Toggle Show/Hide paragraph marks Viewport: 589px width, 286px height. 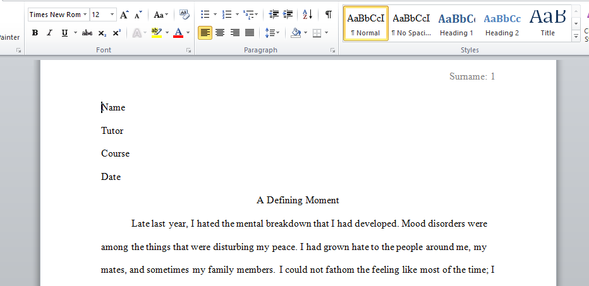tap(328, 15)
